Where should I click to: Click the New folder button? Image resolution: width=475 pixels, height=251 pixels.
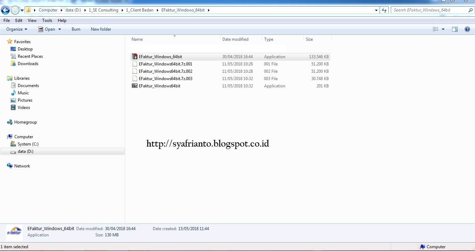coord(101,29)
